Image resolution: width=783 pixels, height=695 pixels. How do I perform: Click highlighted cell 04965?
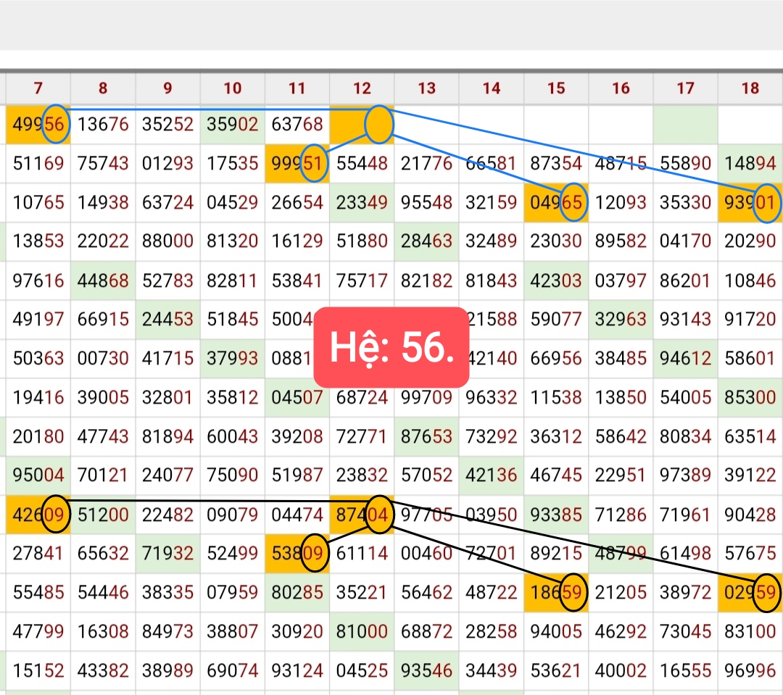click(x=556, y=202)
